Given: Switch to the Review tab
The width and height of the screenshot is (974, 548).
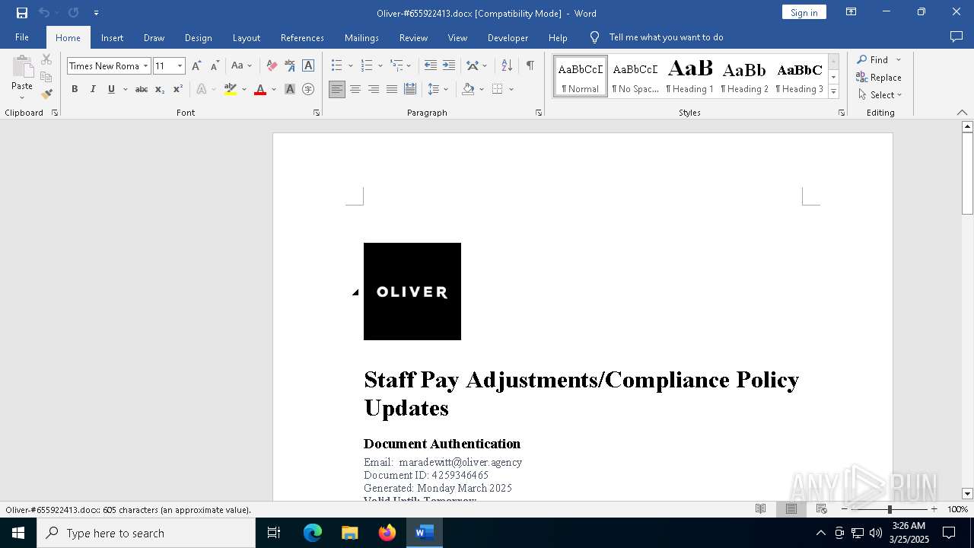Looking at the screenshot, I should (413, 37).
